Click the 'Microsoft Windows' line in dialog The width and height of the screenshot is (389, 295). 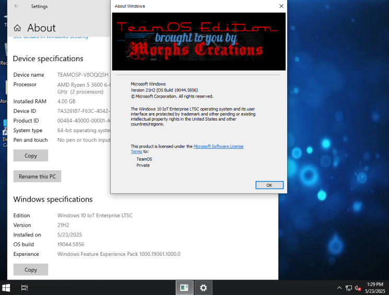click(x=148, y=84)
